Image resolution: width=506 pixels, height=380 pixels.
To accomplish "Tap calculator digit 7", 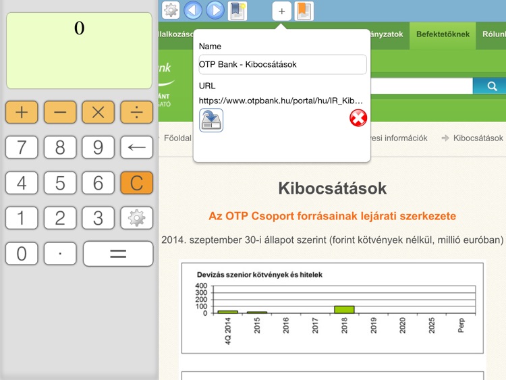I will pyautogui.click(x=22, y=147).
